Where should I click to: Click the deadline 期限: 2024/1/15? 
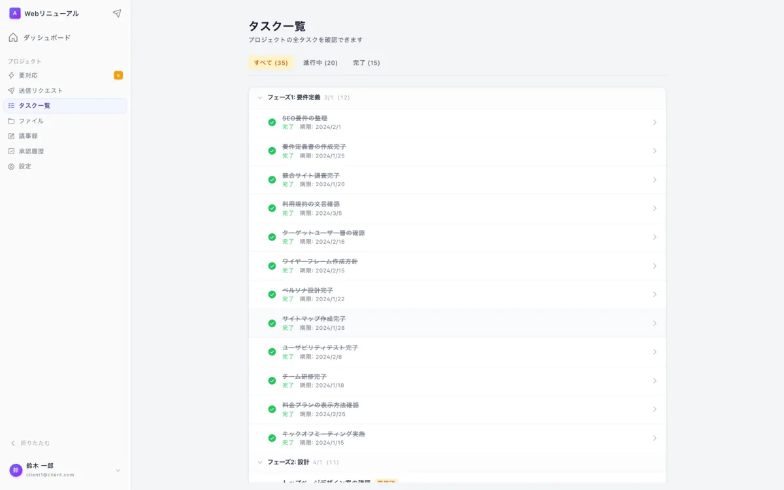[323, 443]
